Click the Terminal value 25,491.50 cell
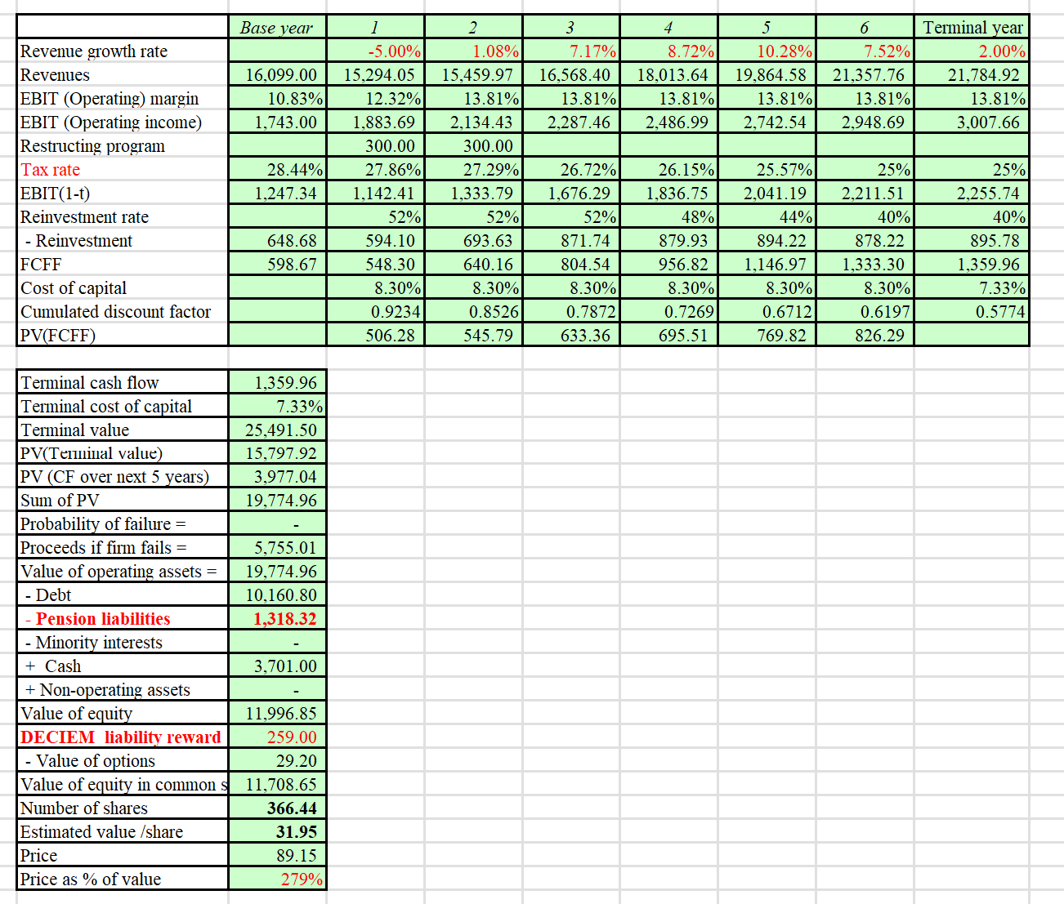 [277, 430]
